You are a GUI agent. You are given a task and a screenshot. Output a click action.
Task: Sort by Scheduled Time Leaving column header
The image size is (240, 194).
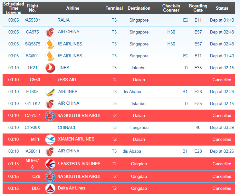pyautogui.click(x=14, y=8)
